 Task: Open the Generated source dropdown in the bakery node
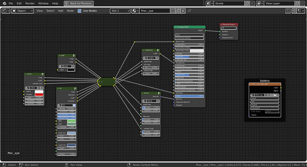265,108
